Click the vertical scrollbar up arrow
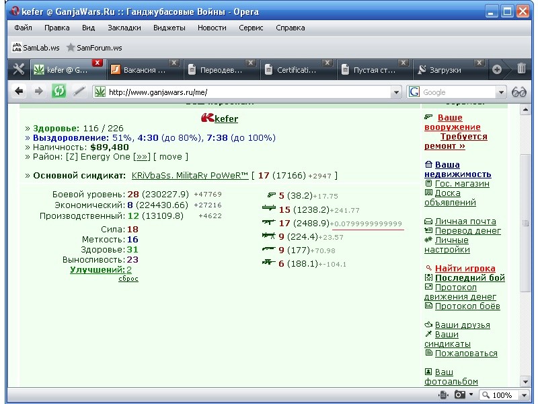Viewport: 538px width, 404px height. pos(525,110)
